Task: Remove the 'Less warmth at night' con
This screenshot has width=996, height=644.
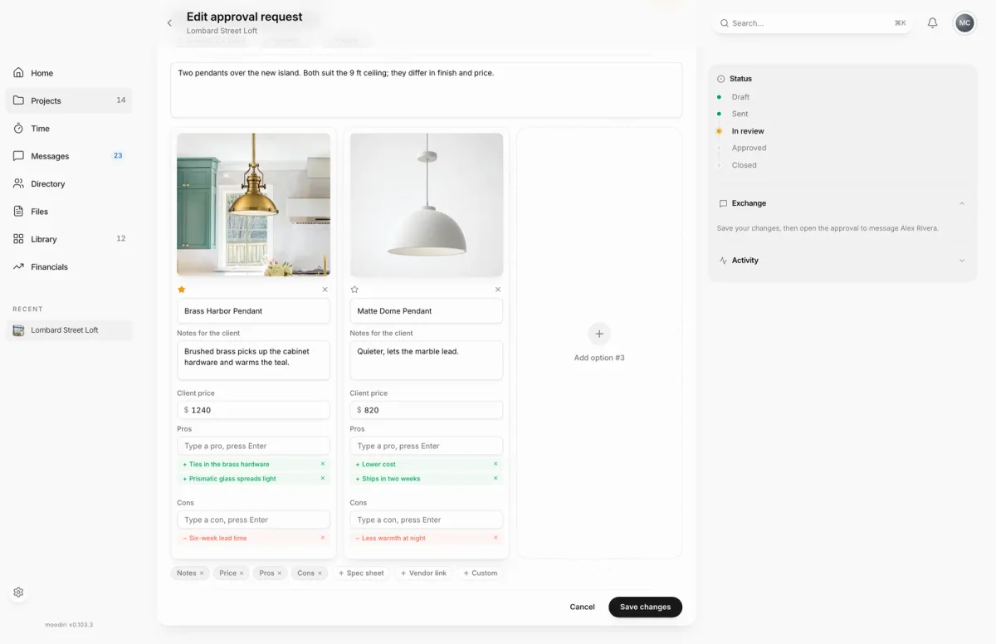Action: click(x=496, y=538)
